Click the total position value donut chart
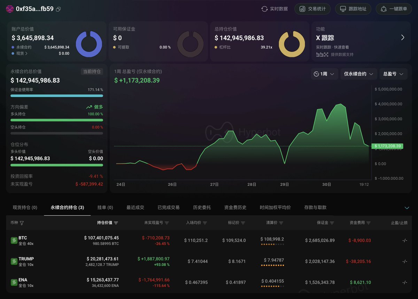The image size is (418, 299). (292, 44)
